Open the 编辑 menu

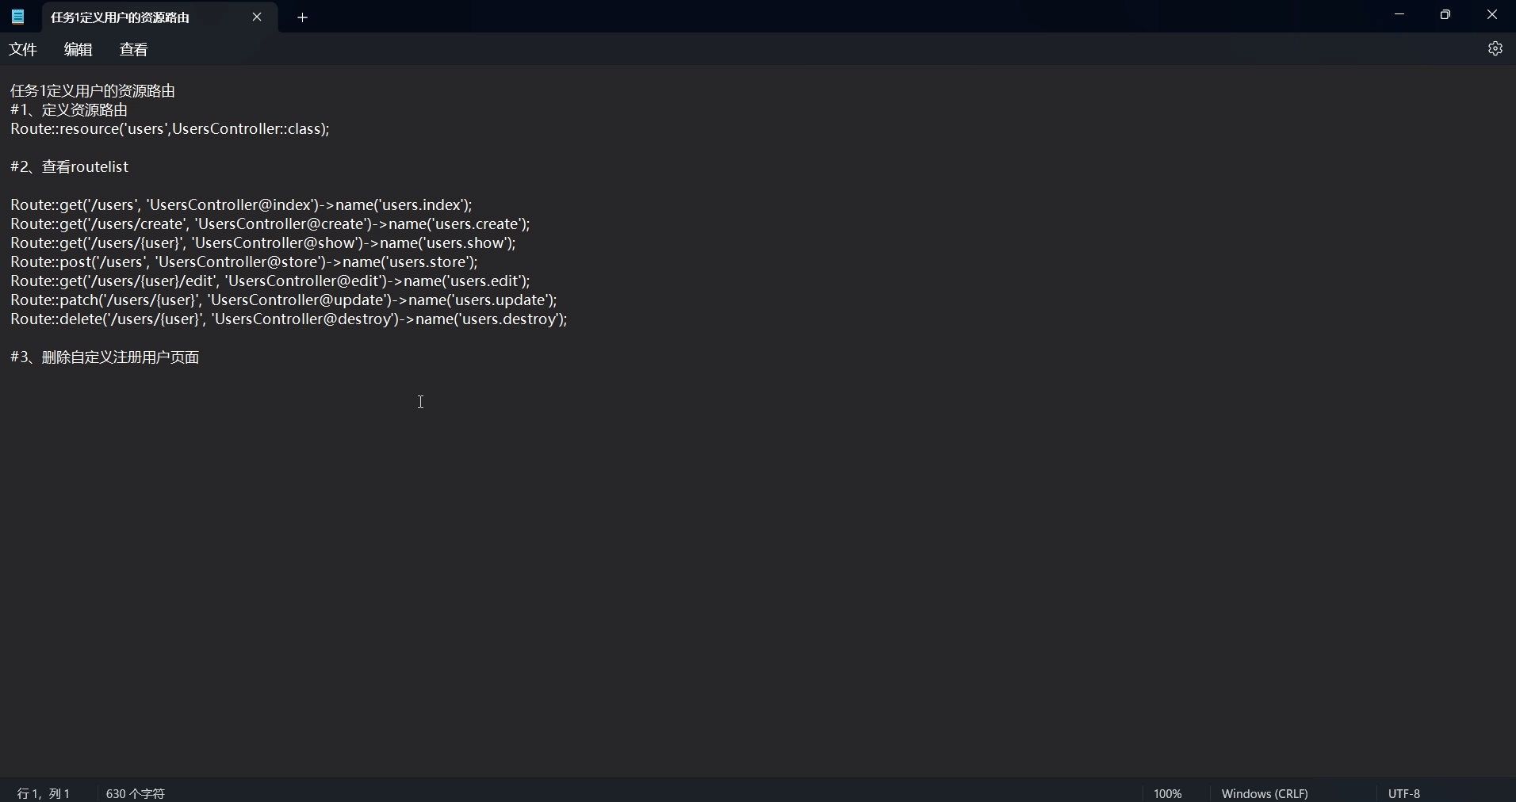[x=77, y=49]
